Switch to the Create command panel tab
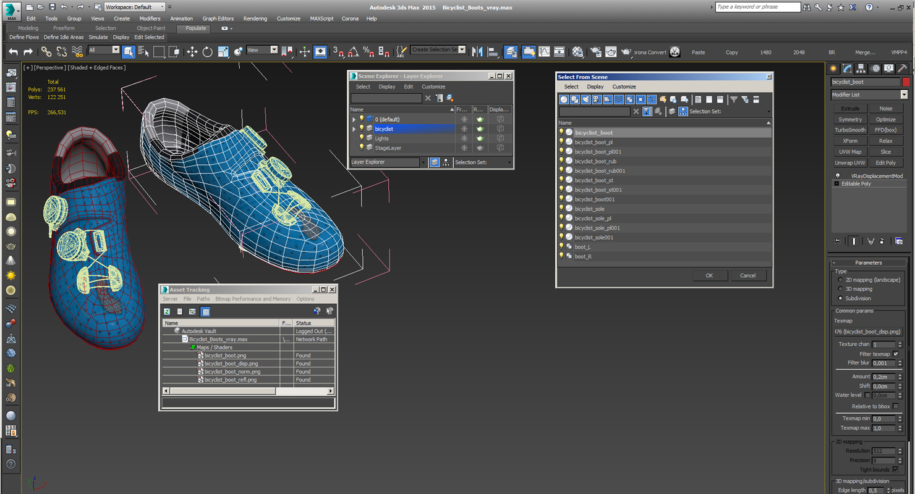The width and height of the screenshot is (915, 494). click(x=834, y=69)
